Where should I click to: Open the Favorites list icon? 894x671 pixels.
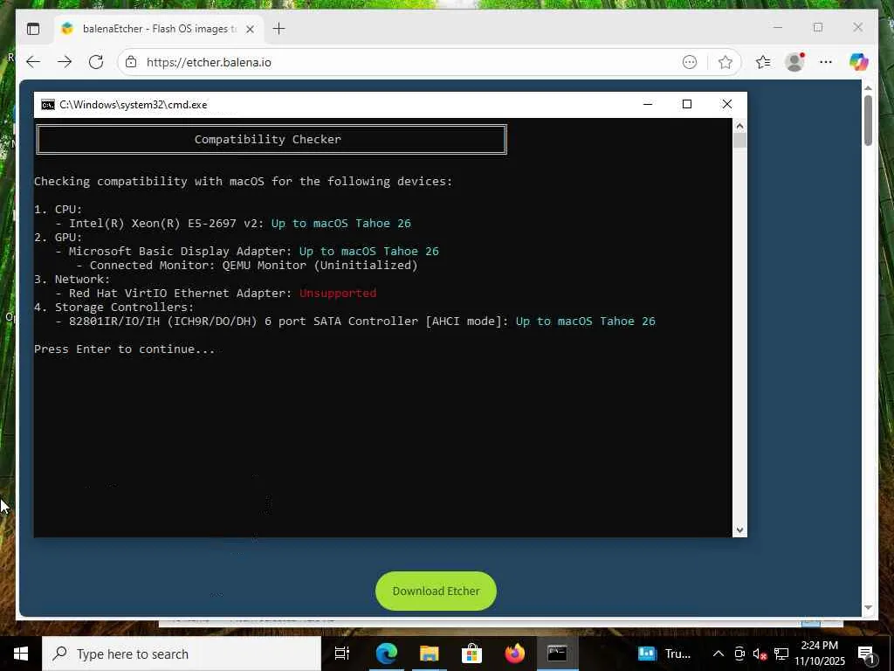[x=763, y=62]
